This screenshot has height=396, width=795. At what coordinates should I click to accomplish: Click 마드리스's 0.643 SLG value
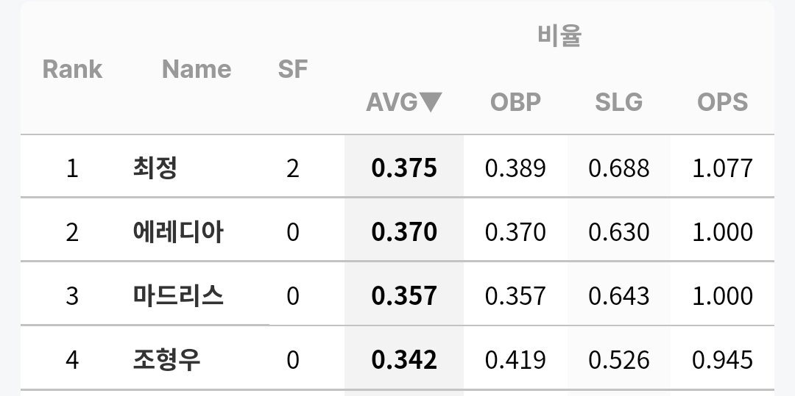click(x=618, y=296)
